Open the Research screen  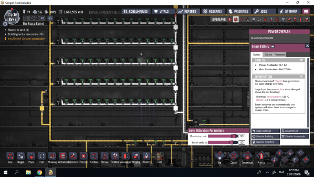point(213,11)
